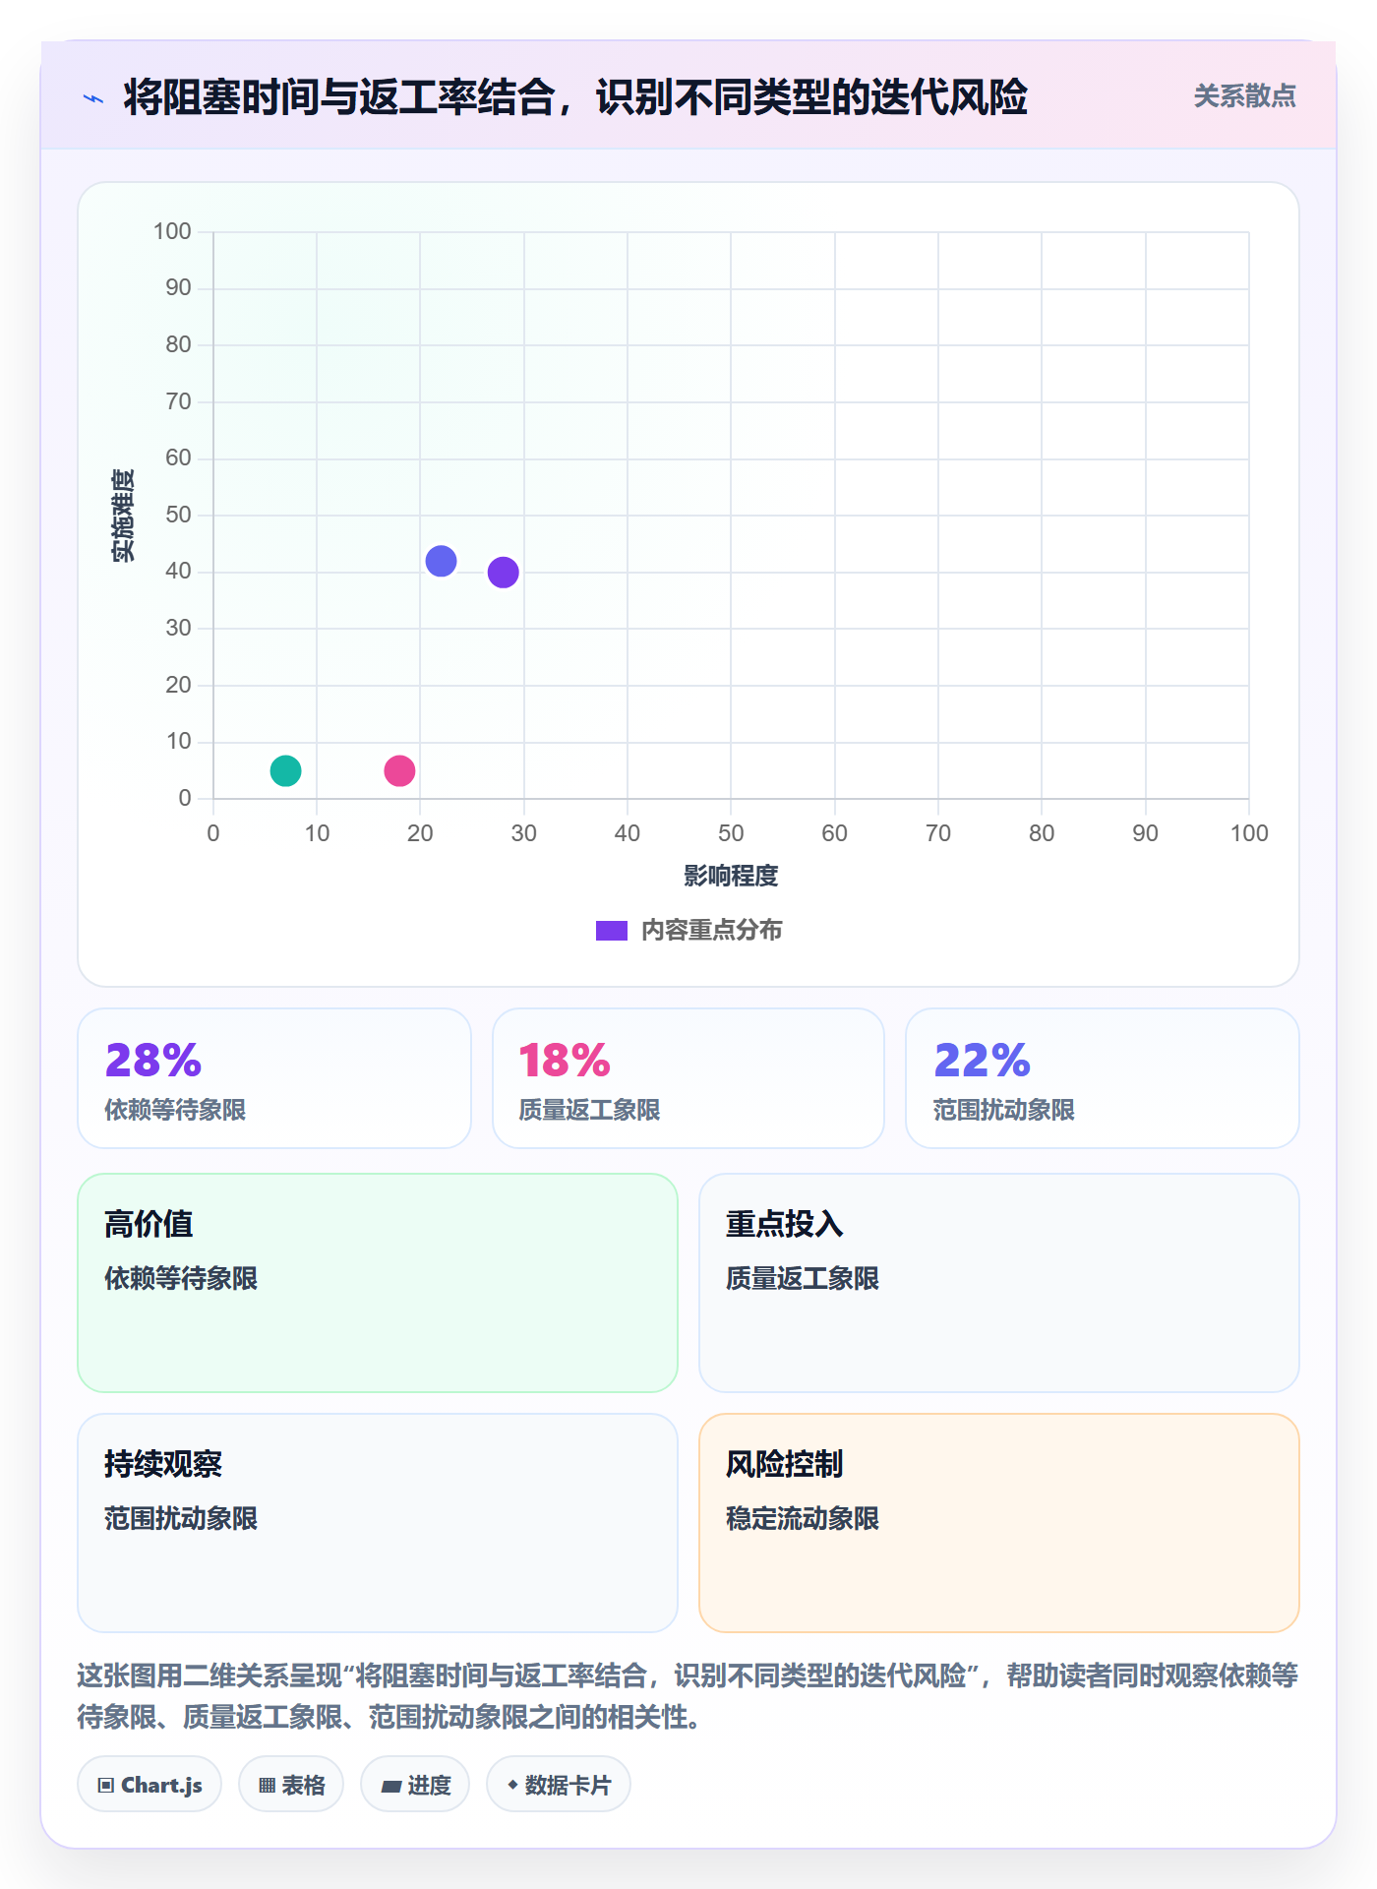This screenshot has width=1377, height=1889.
Task: Click x-axis tick label 50
Action: coord(731,833)
